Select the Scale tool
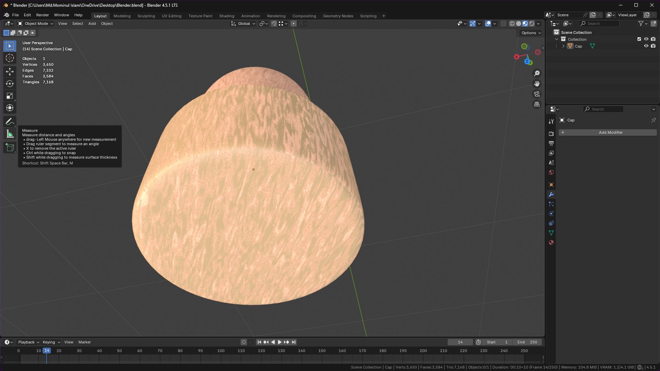Screen dimensions: 660x371 coord(10,96)
